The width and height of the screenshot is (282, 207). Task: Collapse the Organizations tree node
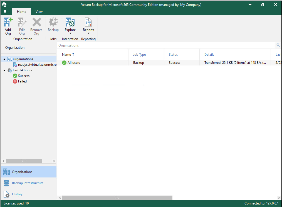(4, 59)
